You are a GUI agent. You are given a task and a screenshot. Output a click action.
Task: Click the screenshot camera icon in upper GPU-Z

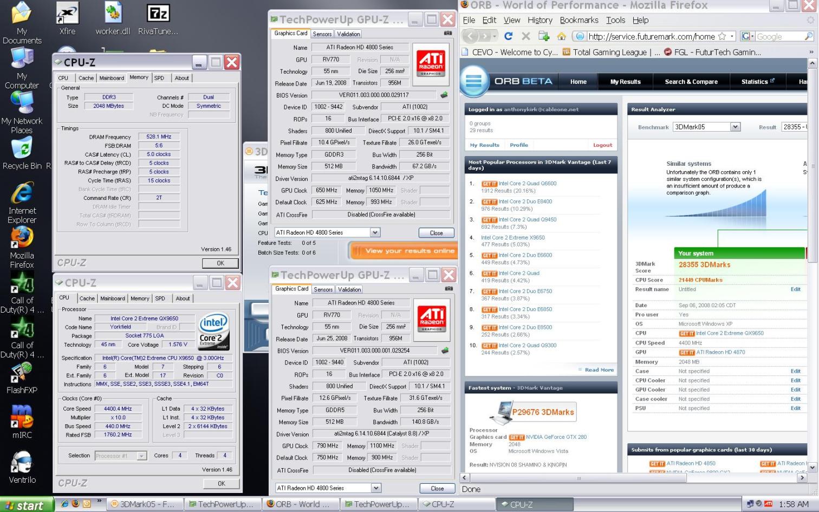448,33
